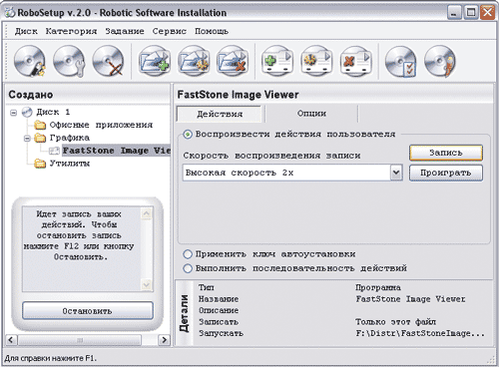Click the delete task icon with red cross

click(355, 62)
